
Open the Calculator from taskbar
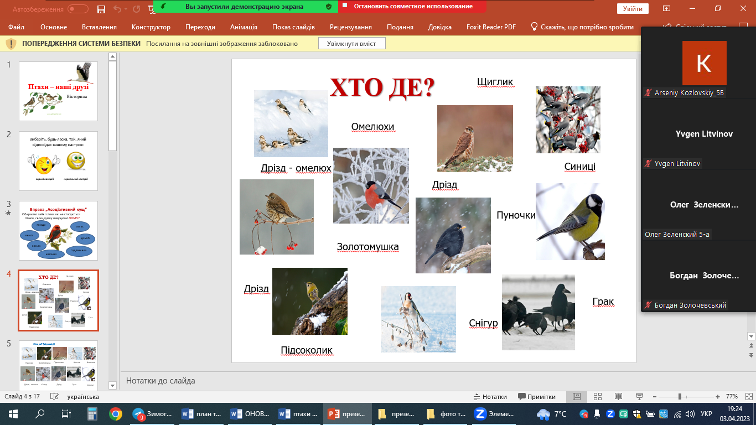[x=92, y=413]
